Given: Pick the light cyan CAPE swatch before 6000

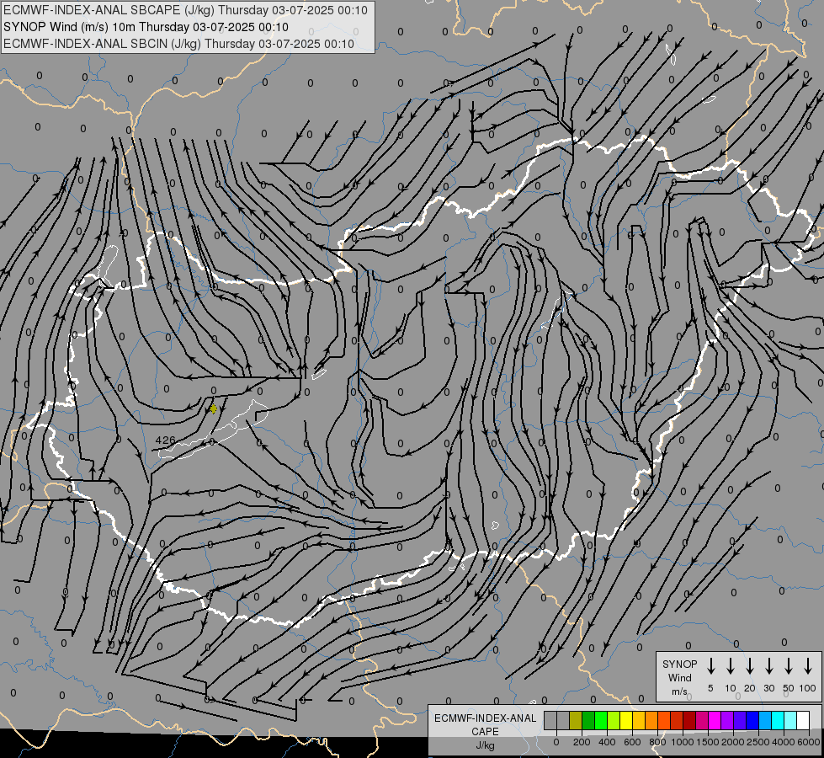Looking at the screenshot, I should [x=789, y=720].
